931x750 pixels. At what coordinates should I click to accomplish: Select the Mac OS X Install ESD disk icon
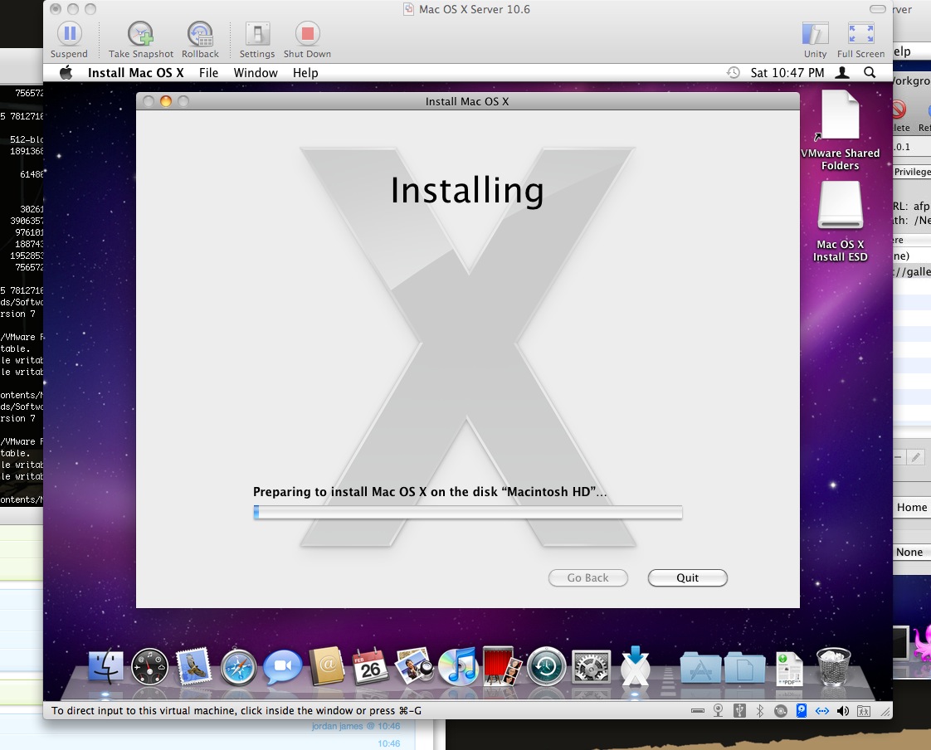pos(841,222)
